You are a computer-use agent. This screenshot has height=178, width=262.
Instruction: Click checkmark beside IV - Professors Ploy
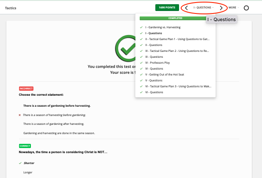point(141,62)
